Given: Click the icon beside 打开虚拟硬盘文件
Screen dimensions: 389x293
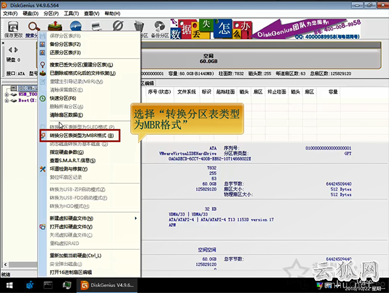Looking at the screenshot, I should [x=43, y=227].
